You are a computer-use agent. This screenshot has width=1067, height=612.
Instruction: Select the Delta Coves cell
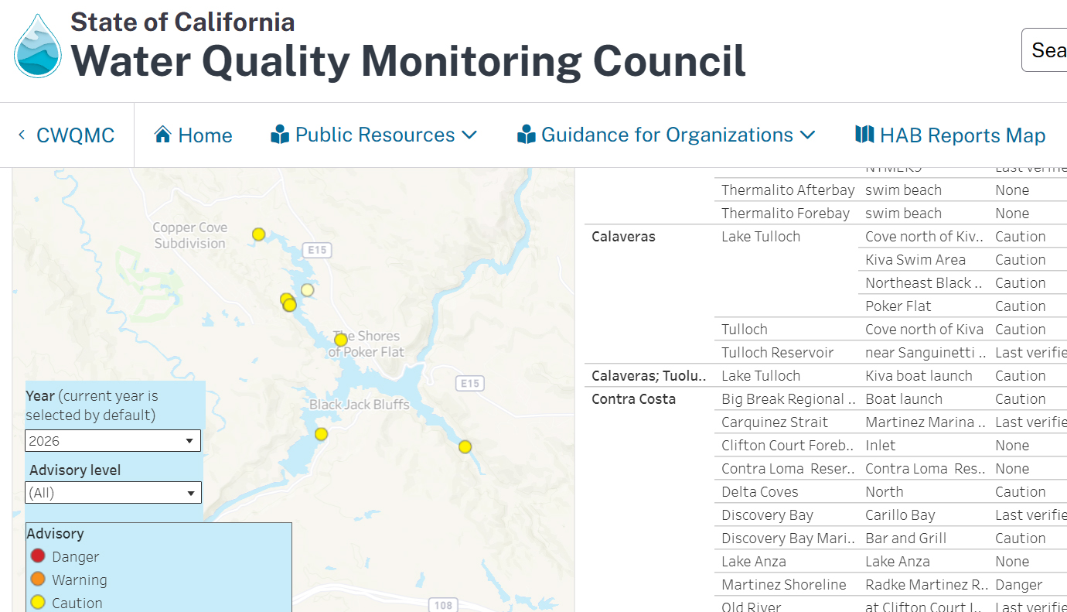[788, 492]
